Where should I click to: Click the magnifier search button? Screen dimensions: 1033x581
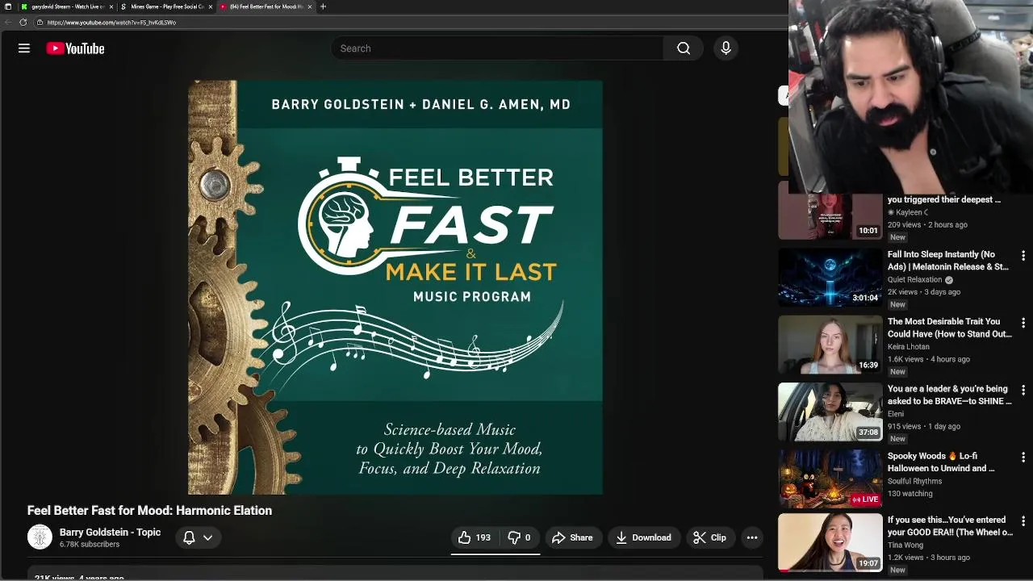[684, 48]
